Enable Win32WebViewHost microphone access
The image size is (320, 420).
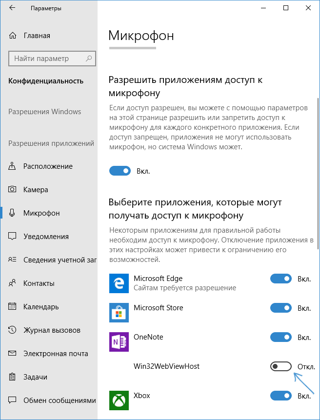280,366
